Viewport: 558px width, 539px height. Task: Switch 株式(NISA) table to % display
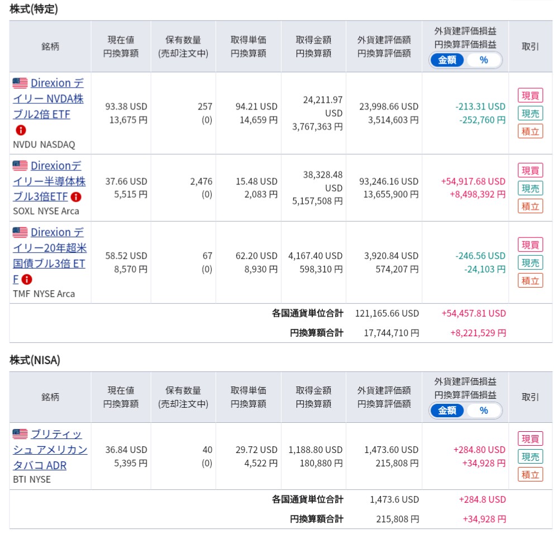[483, 411]
